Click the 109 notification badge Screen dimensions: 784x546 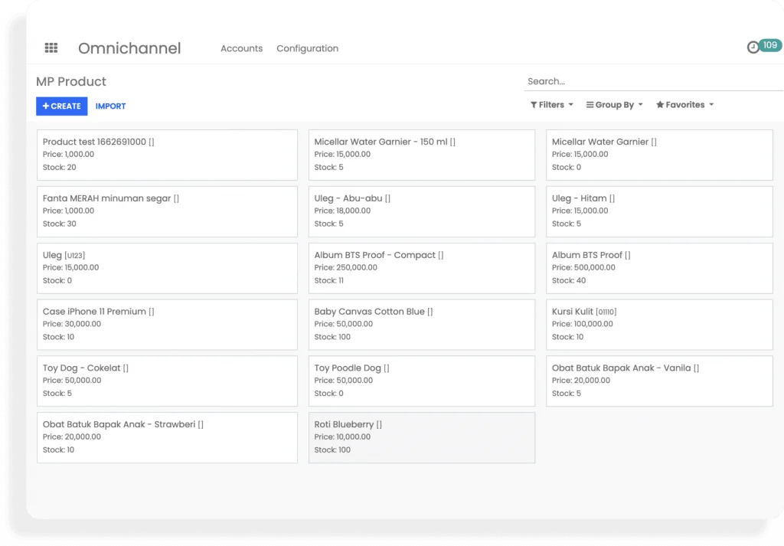coord(770,45)
